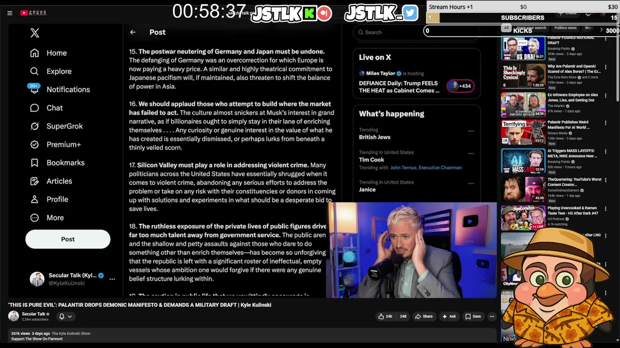
Task: Click the KyleKulinski account three dots
Action: pos(112,279)
